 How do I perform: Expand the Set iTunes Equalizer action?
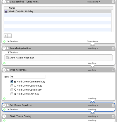[x=8, y=105]
